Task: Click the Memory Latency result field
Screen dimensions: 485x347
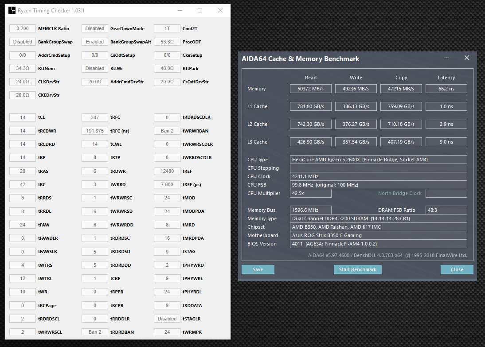Action: [446, 89]
